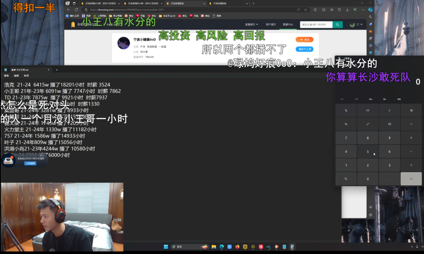This screenshot has height=254, width=424.
Task: Click the MS memory store button in Calculator
Action: point(399,99)
